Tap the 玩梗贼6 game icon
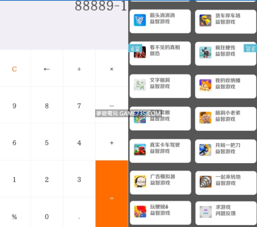The width and height of the screenshot is (257, 227). pos(140,211)
